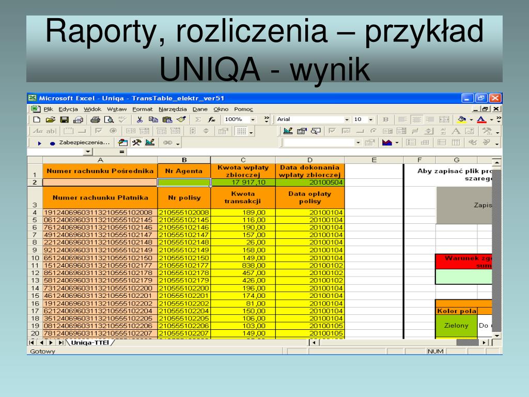
Task: Open Properties icon in Control Toolbox
Action: pyautogui.click(x=302, y=131)
